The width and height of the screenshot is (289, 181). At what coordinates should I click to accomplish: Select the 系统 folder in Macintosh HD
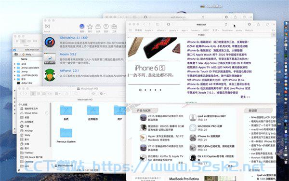[66, 113]
